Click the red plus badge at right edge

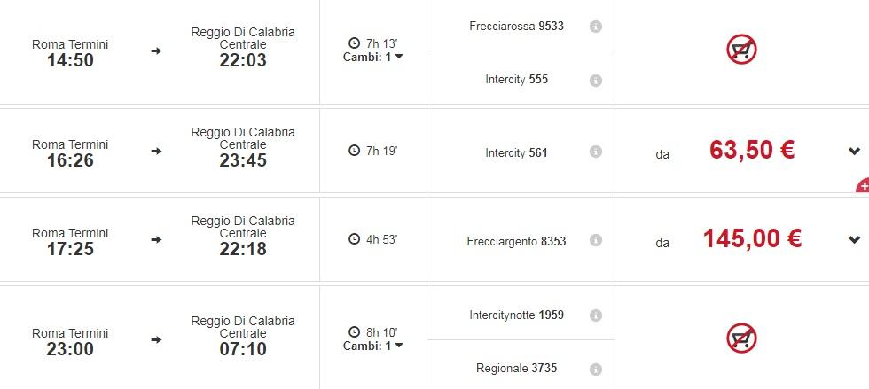[x=863, y=187]
